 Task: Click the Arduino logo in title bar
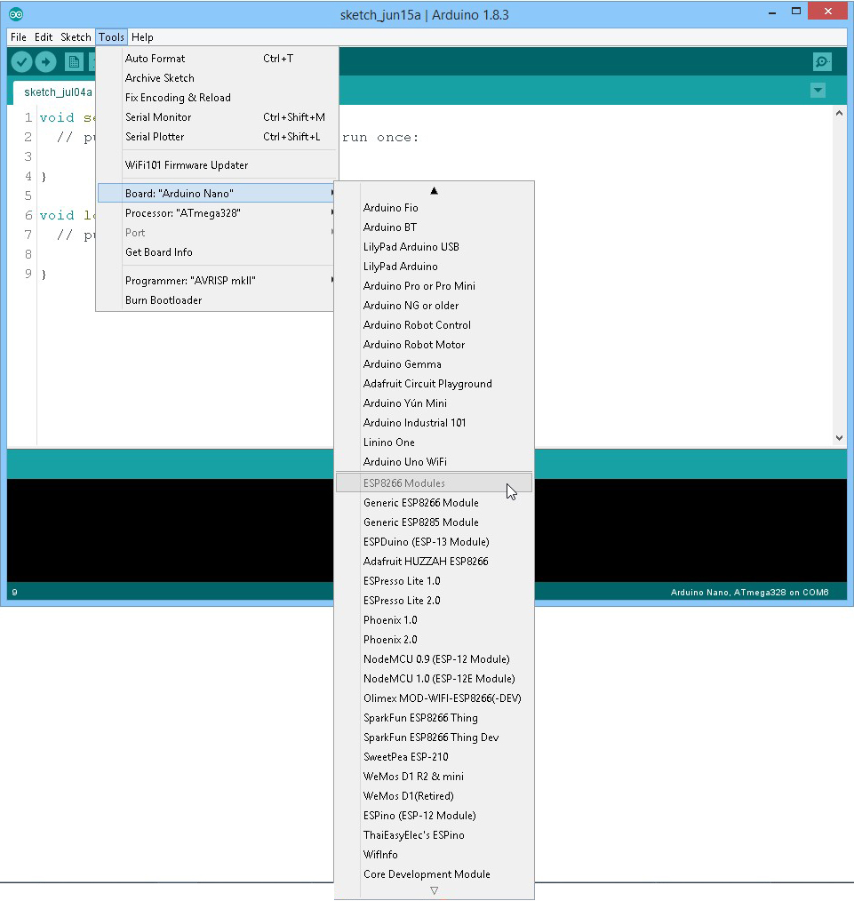click(x=16, y=14)
